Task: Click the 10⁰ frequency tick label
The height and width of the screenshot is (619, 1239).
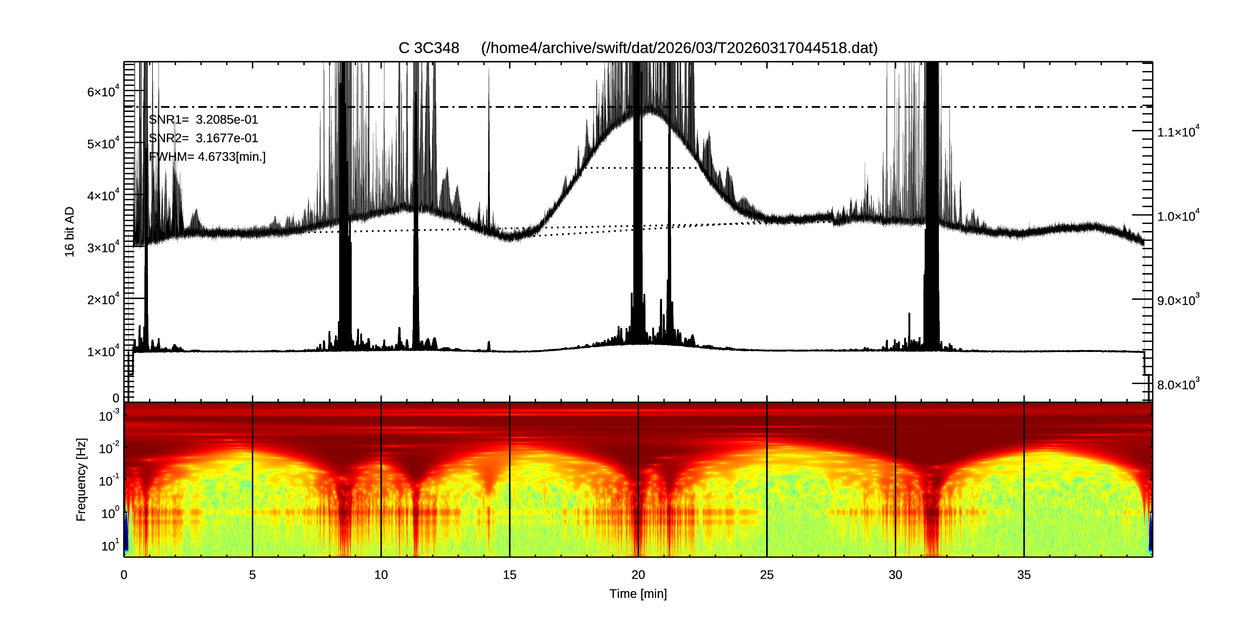Action: pos(110,514)
